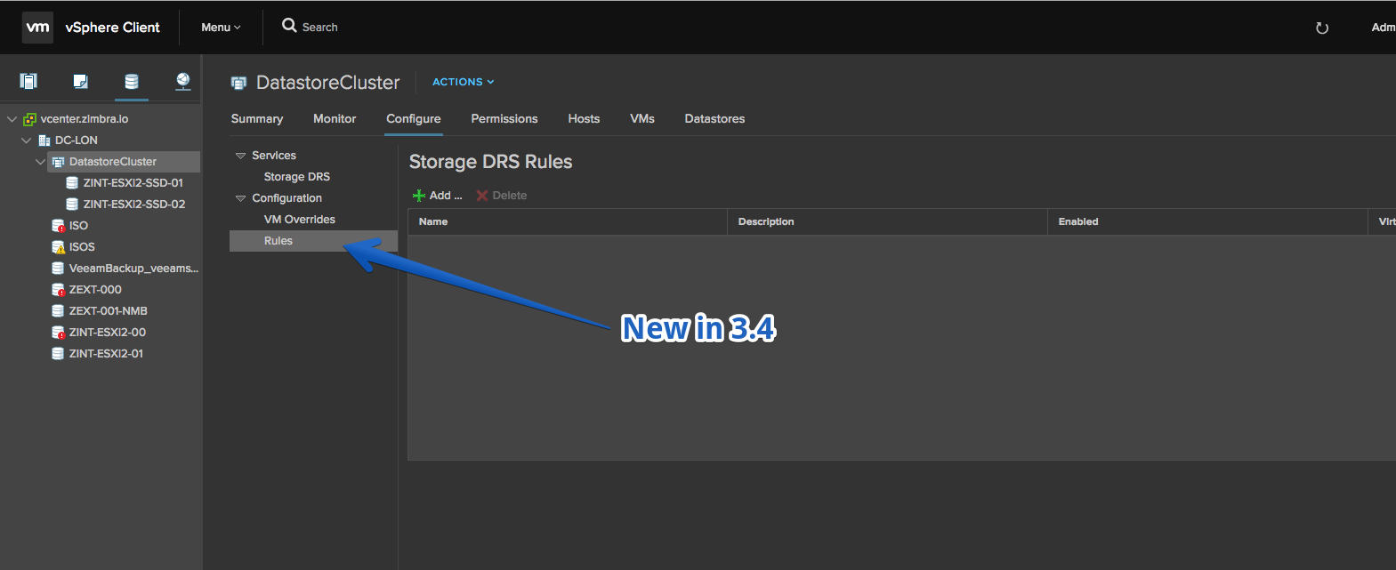Switch to the VMs tab
Screen dimensions: 1396x570
642,118
